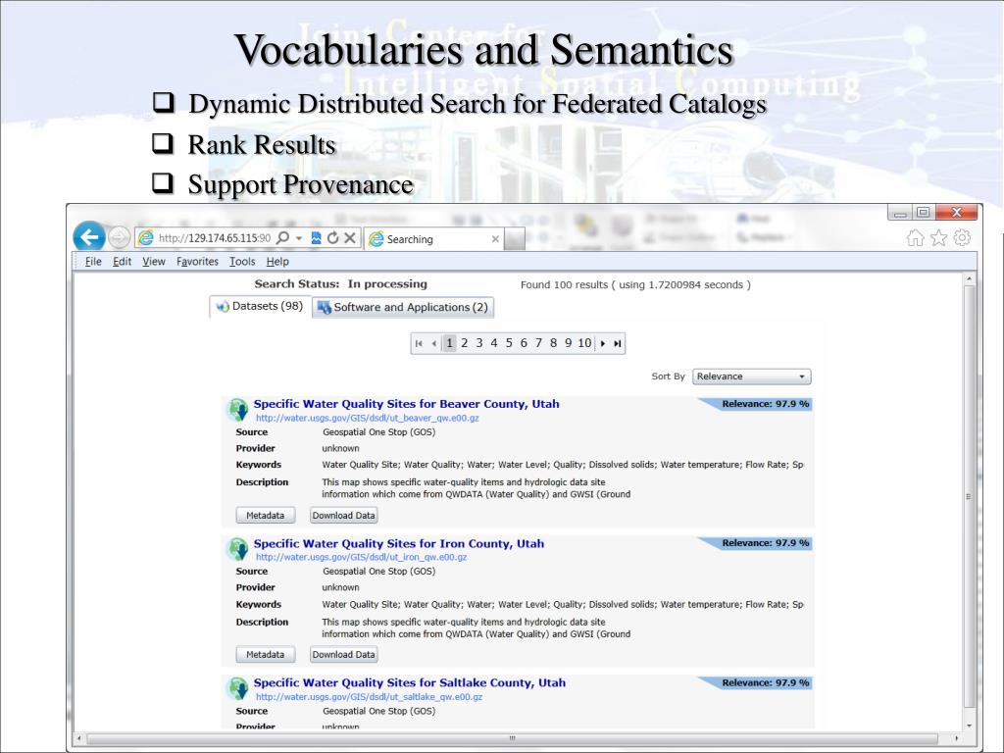Click the compatibility view icon in address bar
This screenshot has width=1004, height=753.
pyautogui.click(x=317, y=237)
